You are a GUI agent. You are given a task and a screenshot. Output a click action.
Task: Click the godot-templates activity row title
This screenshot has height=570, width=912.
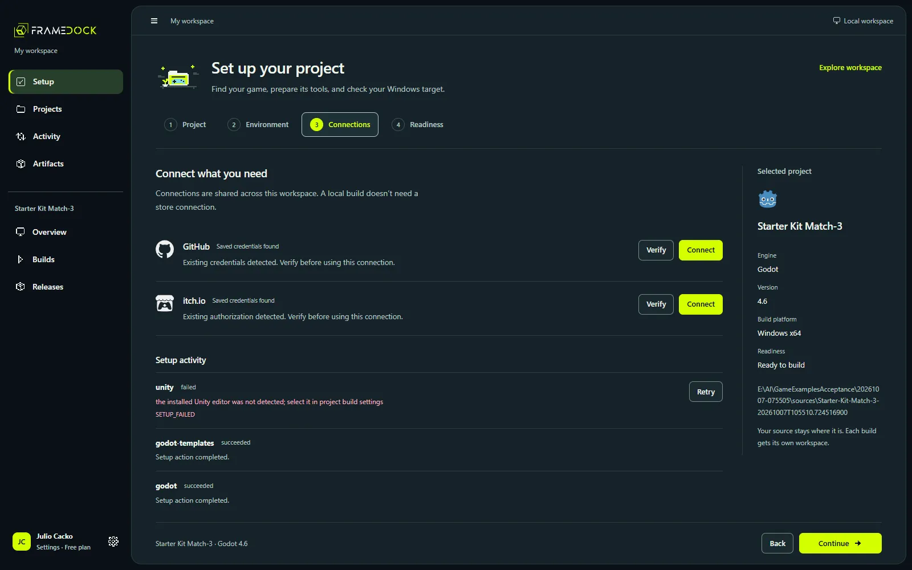click(x=185, y=443)
